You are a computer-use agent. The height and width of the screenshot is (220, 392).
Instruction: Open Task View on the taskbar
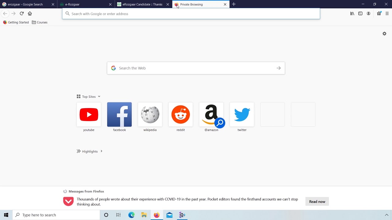(x=119, y=215)
